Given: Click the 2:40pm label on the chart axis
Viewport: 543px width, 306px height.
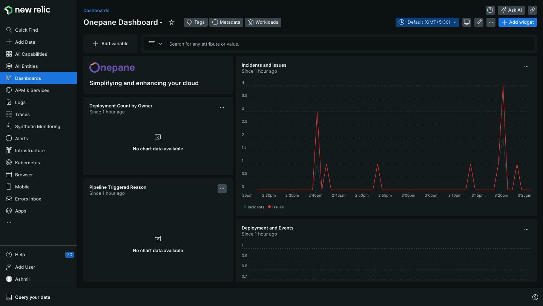Looking at the screenshot, I should point(315,196).
